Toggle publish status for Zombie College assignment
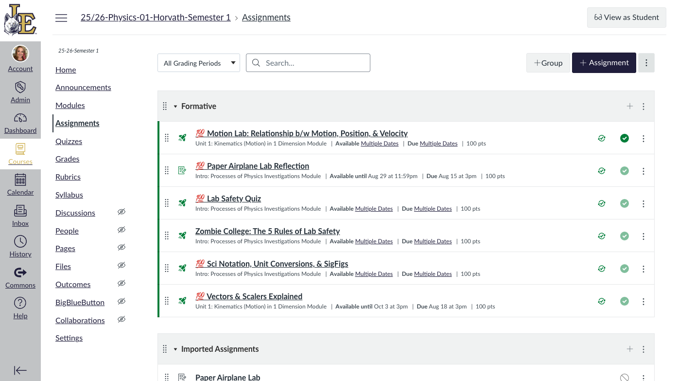Viewport: 678px width, 381px height. [x=625, y=236]
